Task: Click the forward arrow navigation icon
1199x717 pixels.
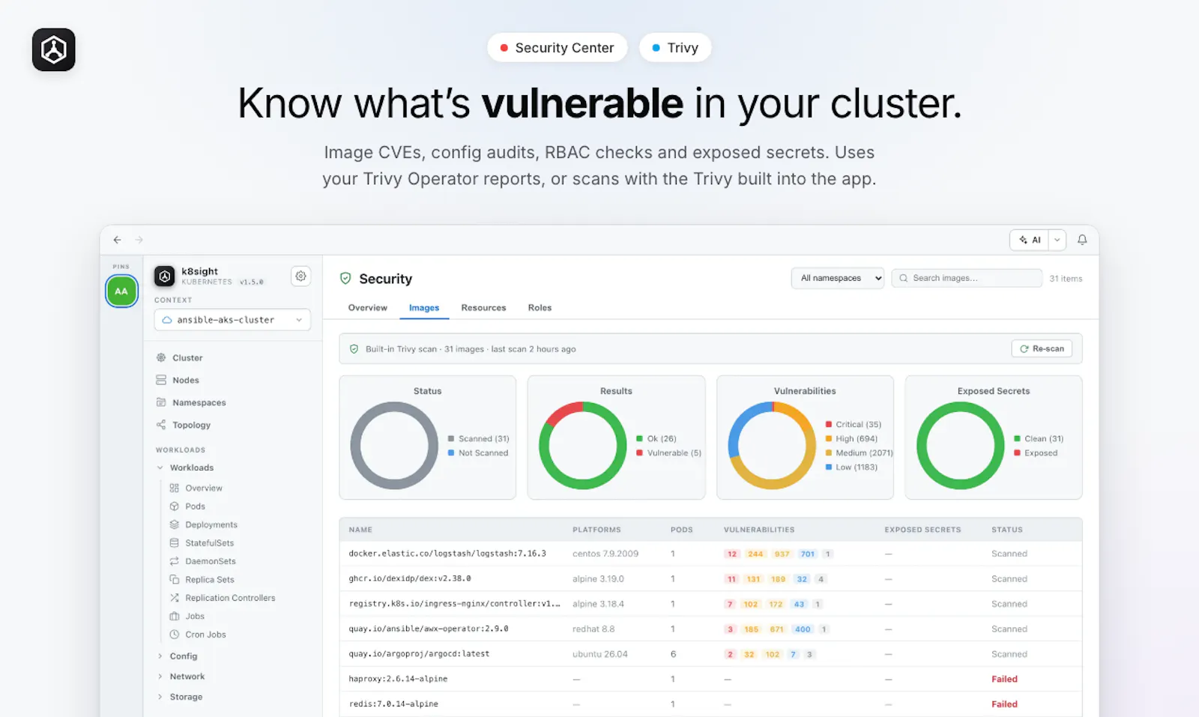Action: tap(139, 240)
